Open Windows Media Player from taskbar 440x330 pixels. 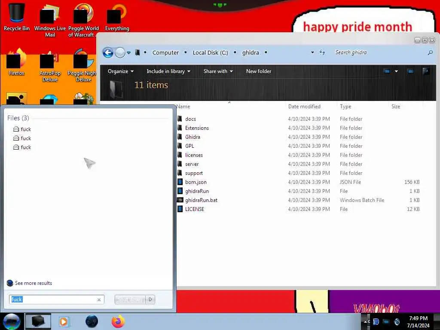pos(64,321)
